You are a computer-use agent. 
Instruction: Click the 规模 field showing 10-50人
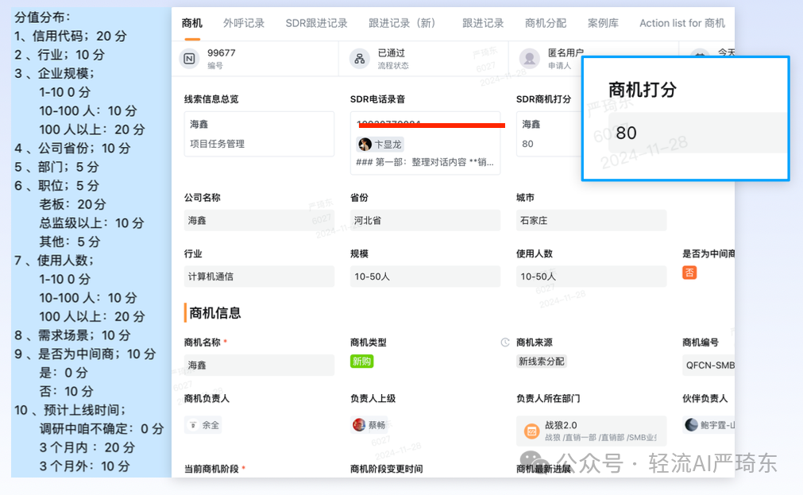click(x=425, y=277)
